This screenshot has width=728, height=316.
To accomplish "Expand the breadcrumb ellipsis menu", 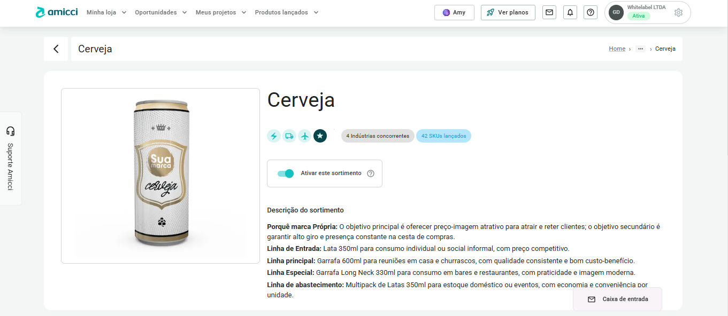I will coord(640,49).
